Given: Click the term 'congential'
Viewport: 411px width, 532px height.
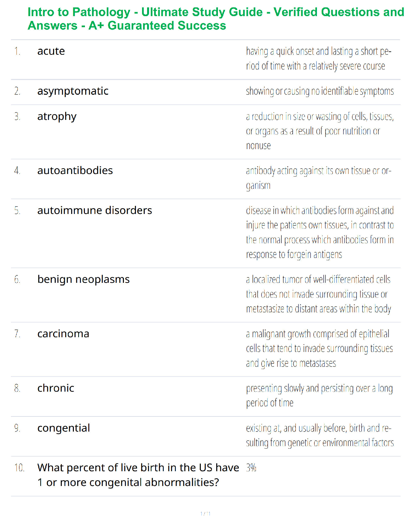Looking at the screenshot, I should point(63,428).
